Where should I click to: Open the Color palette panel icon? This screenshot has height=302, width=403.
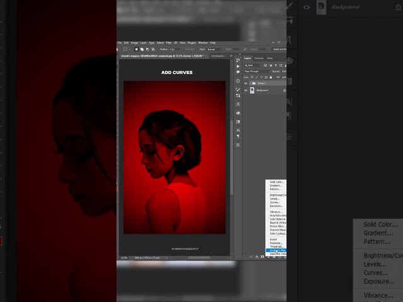pyautogui.click(x=238, y=113)
